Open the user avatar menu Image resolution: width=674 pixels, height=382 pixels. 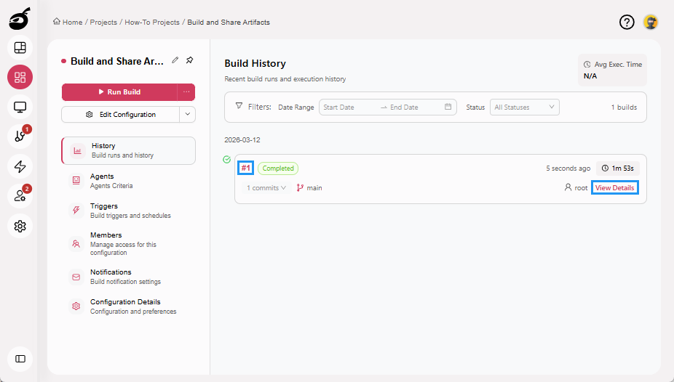pyautogui.click(x=651, y=22)
